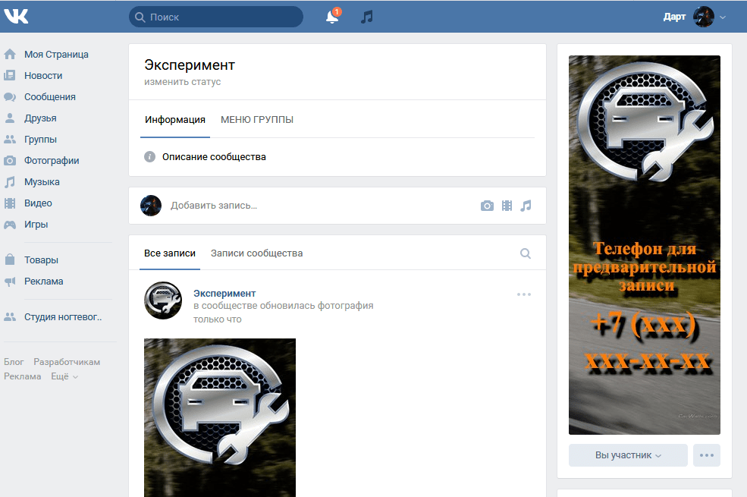The width and height of the screenshot is (747, 497).
Task: Open the music player note icon in header
Action: coord(367,17)
